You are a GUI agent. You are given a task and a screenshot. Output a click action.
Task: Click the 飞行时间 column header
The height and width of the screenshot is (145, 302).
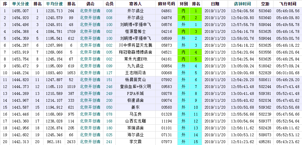click(x=288, y=4)
